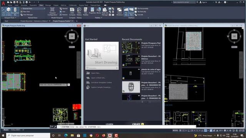Screen dimensions: 246x138
Task: Open the Blocks palette
Action: 99,11
